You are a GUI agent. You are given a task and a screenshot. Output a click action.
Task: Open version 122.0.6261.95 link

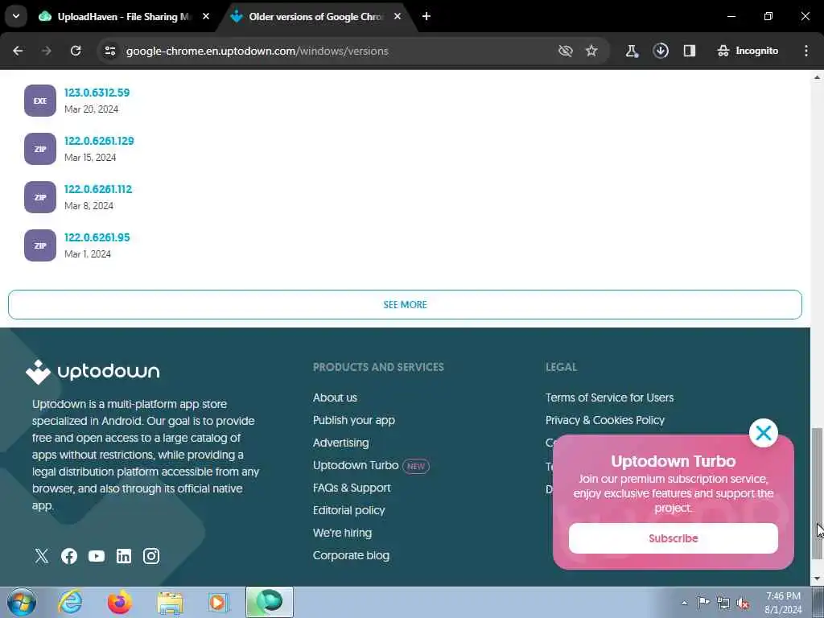[97, 237]
